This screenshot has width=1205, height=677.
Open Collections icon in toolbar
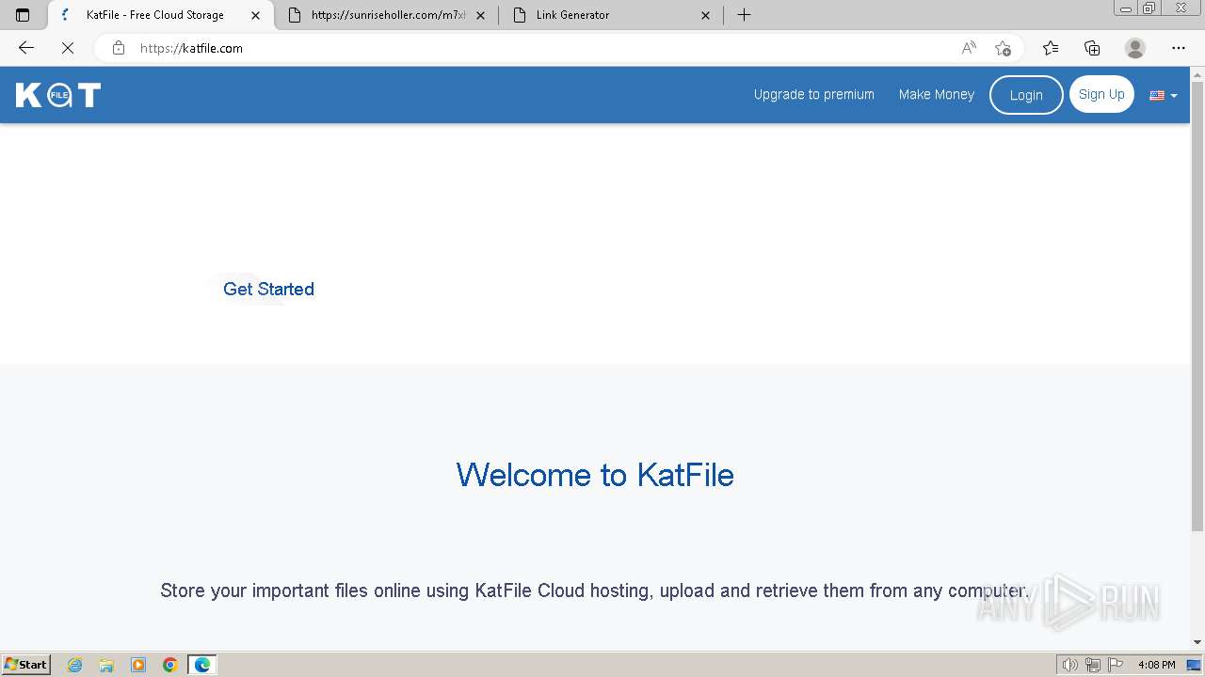point(1092,48)
